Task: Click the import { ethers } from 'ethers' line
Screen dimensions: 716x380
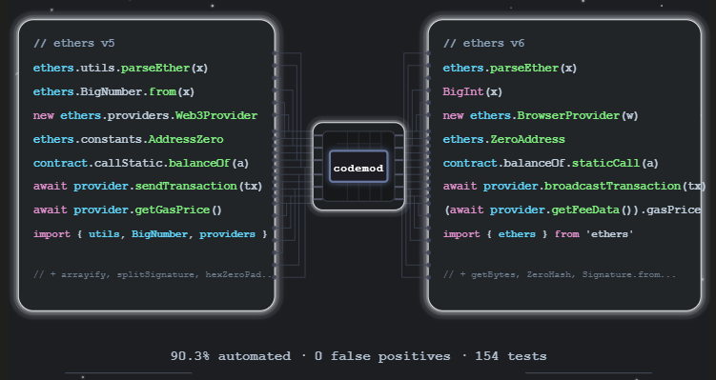Action: point(539,234)
